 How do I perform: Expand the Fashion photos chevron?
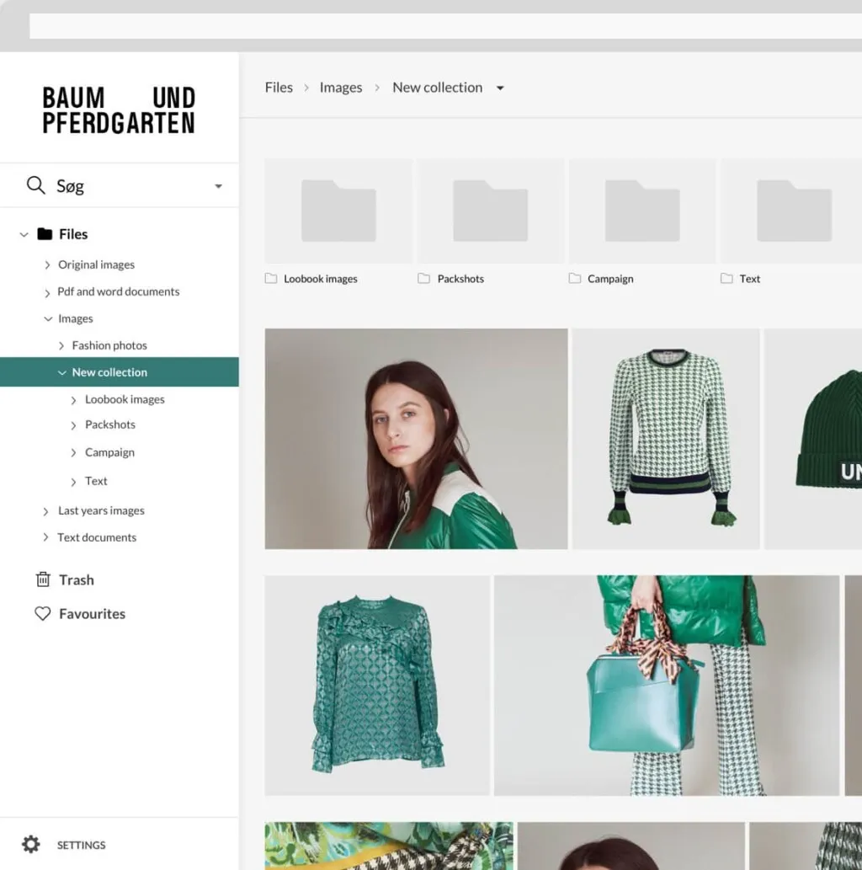pos(61,345)
